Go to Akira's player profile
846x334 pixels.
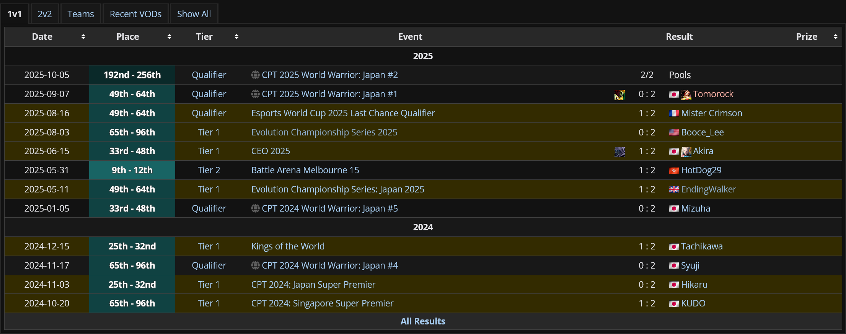tap(703, 151)
